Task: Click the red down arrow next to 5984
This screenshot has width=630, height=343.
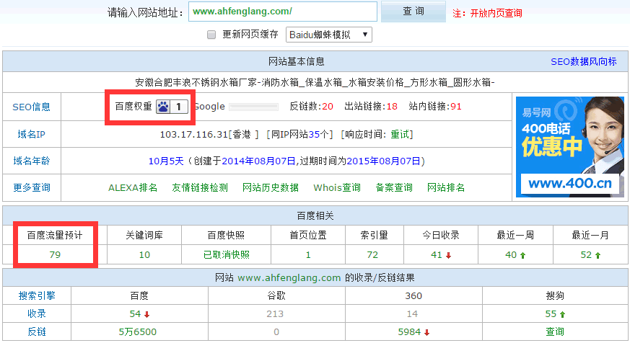Action: point(426,332)
